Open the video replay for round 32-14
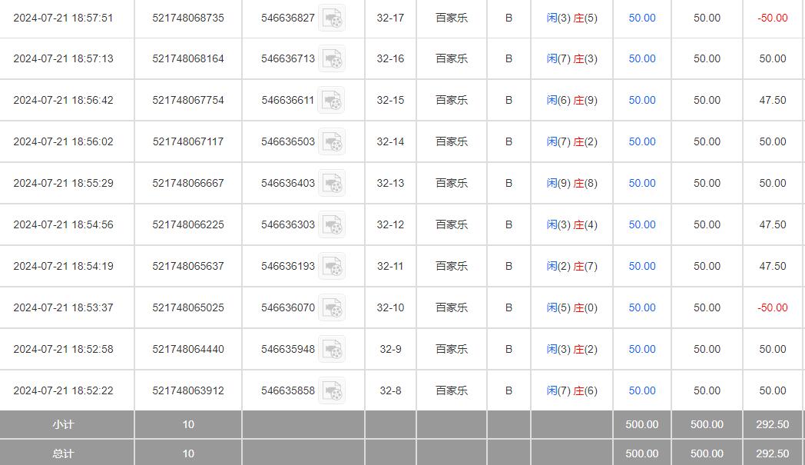Screen dimensions: 805x465 coord(331,141)
